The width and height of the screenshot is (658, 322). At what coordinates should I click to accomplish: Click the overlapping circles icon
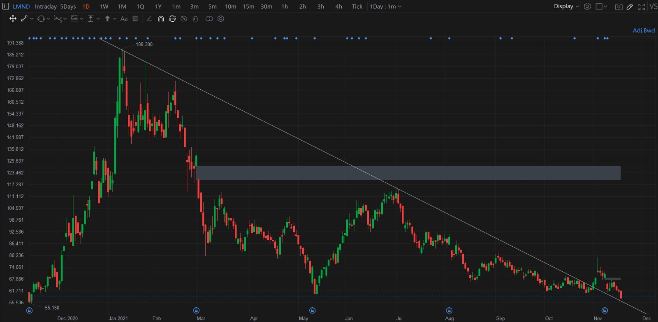(209, 19)
